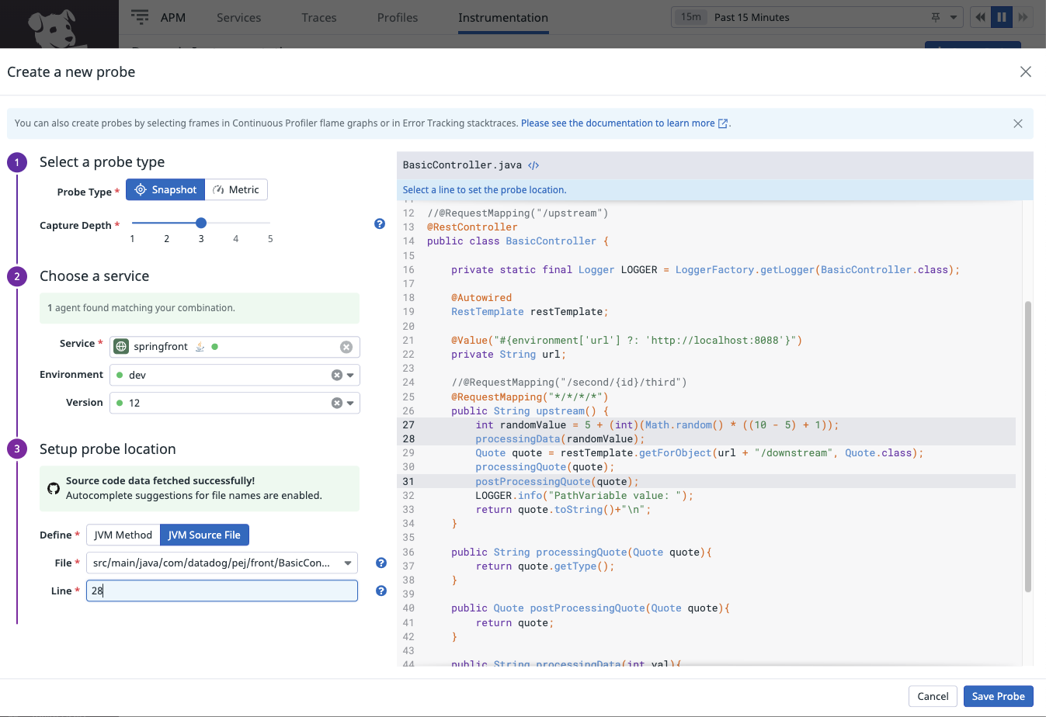
Task: Open the APM navigation menu icon
Action: pos(140,17)
